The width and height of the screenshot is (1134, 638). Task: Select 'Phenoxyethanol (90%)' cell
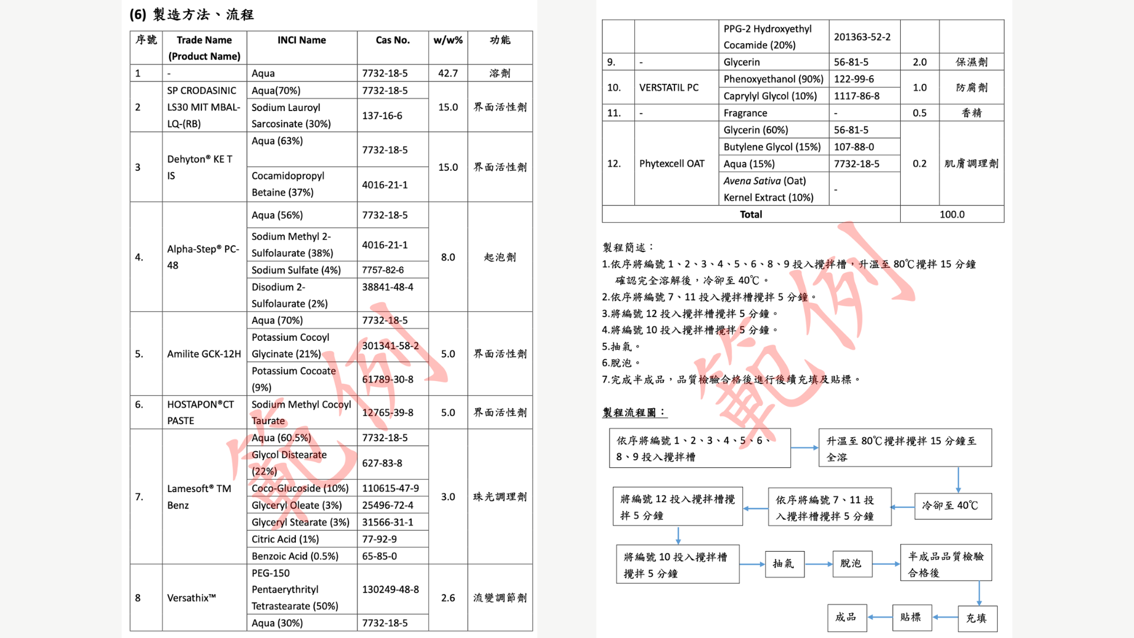774,79
